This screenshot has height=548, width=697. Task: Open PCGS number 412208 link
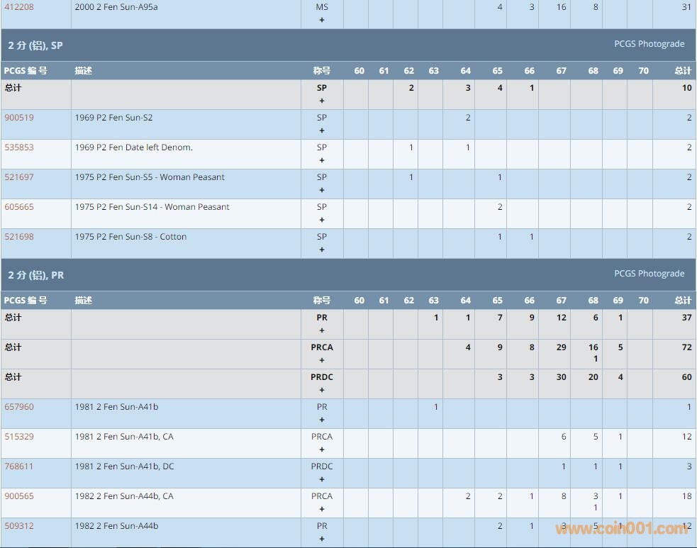pos(19,7)
